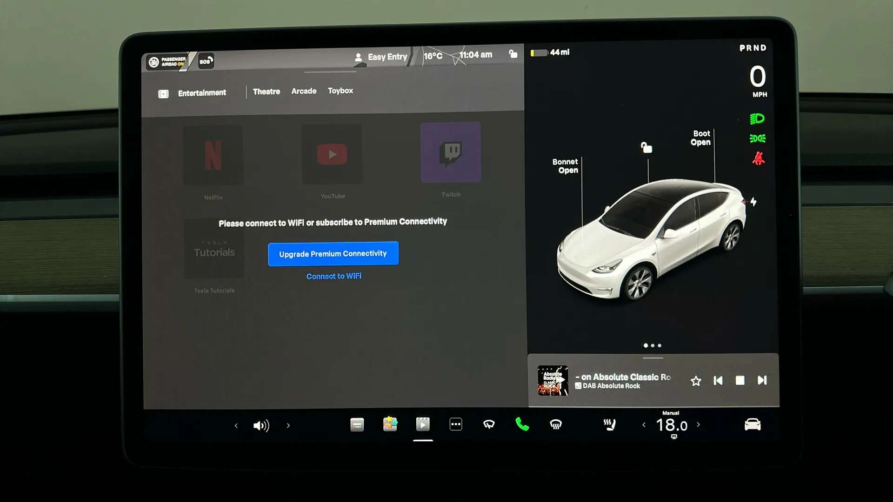Tap the 0 MPH speed readout

(x=758, y=80)
